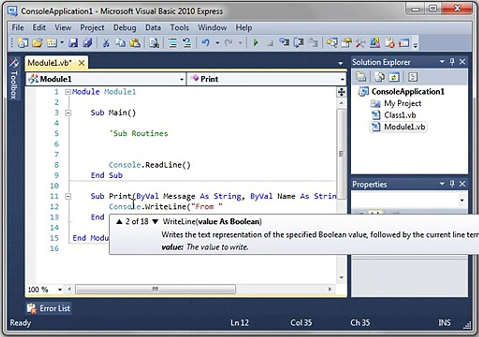Click View Code icon in Solution Explorer
This screenshot has width=479, height=337.
click(413, 77)
